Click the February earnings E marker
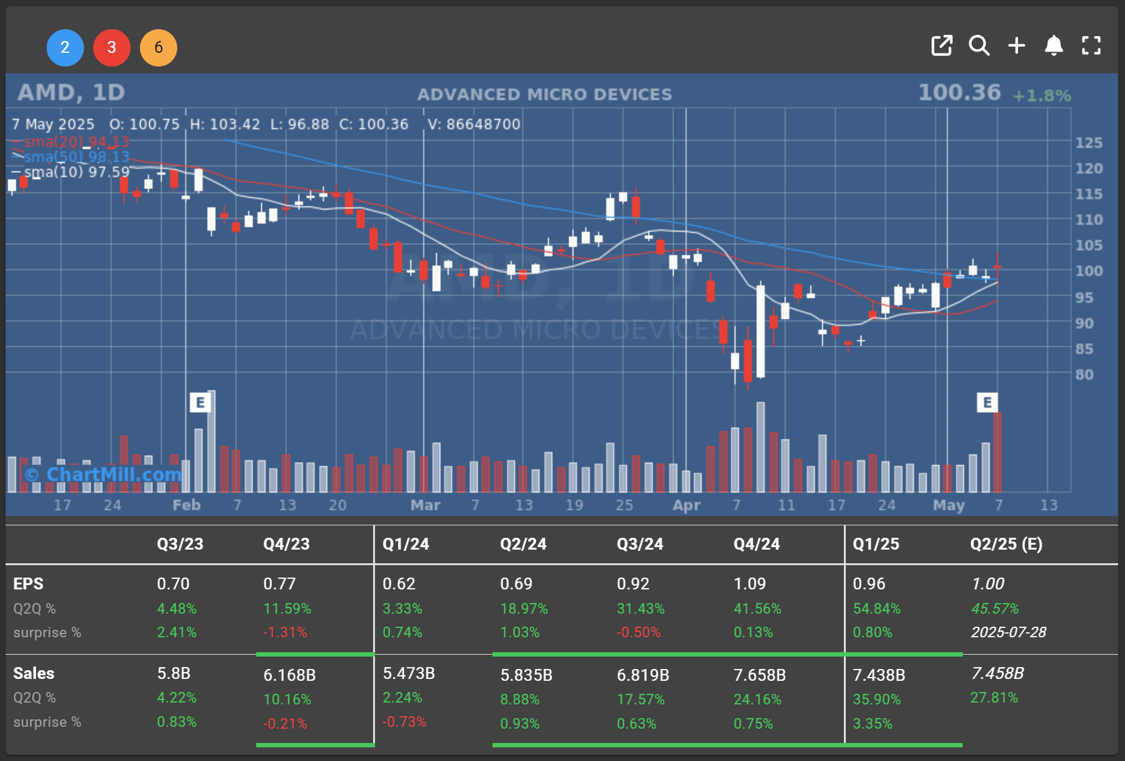Viewport: 1125px width, 761px height. 200,403
